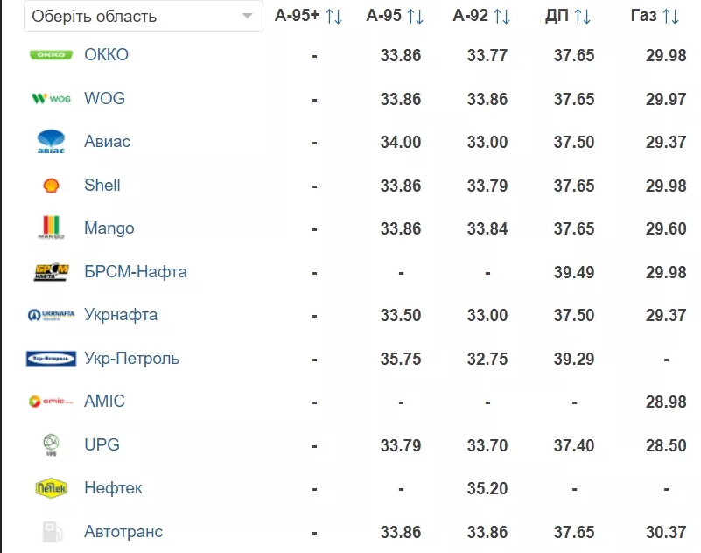
Task: Click the WOG station logo
Action: point(51,99)
